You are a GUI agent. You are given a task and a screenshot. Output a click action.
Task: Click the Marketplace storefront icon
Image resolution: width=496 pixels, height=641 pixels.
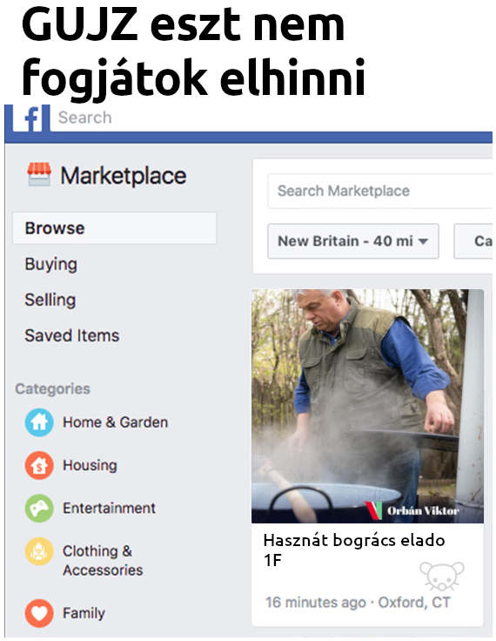(39, 174)
